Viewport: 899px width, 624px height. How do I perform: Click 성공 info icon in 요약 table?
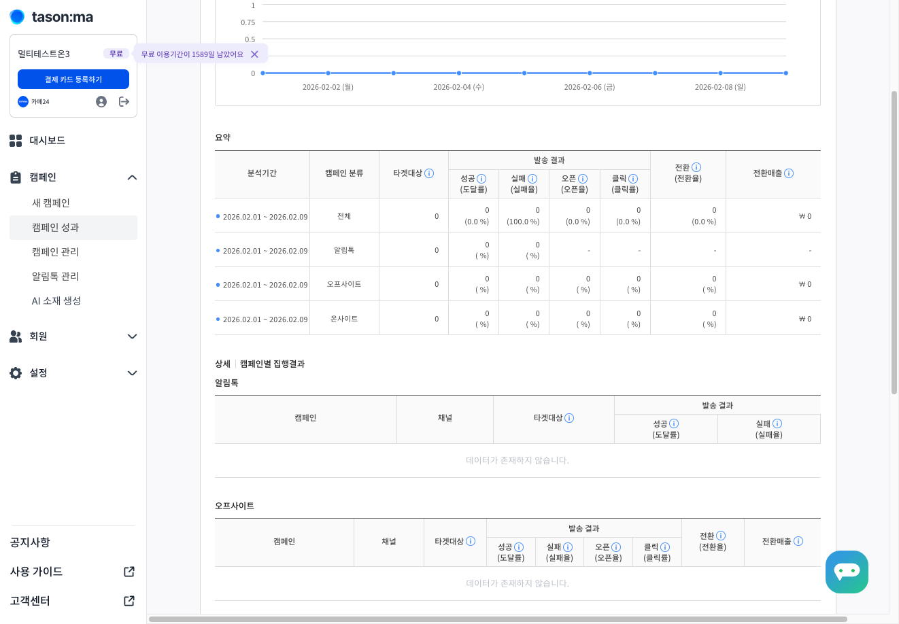click(481, 179)
